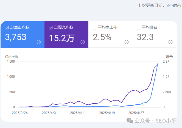
Task: Click the blue clicks line peak point
Action: pos(158,63)
